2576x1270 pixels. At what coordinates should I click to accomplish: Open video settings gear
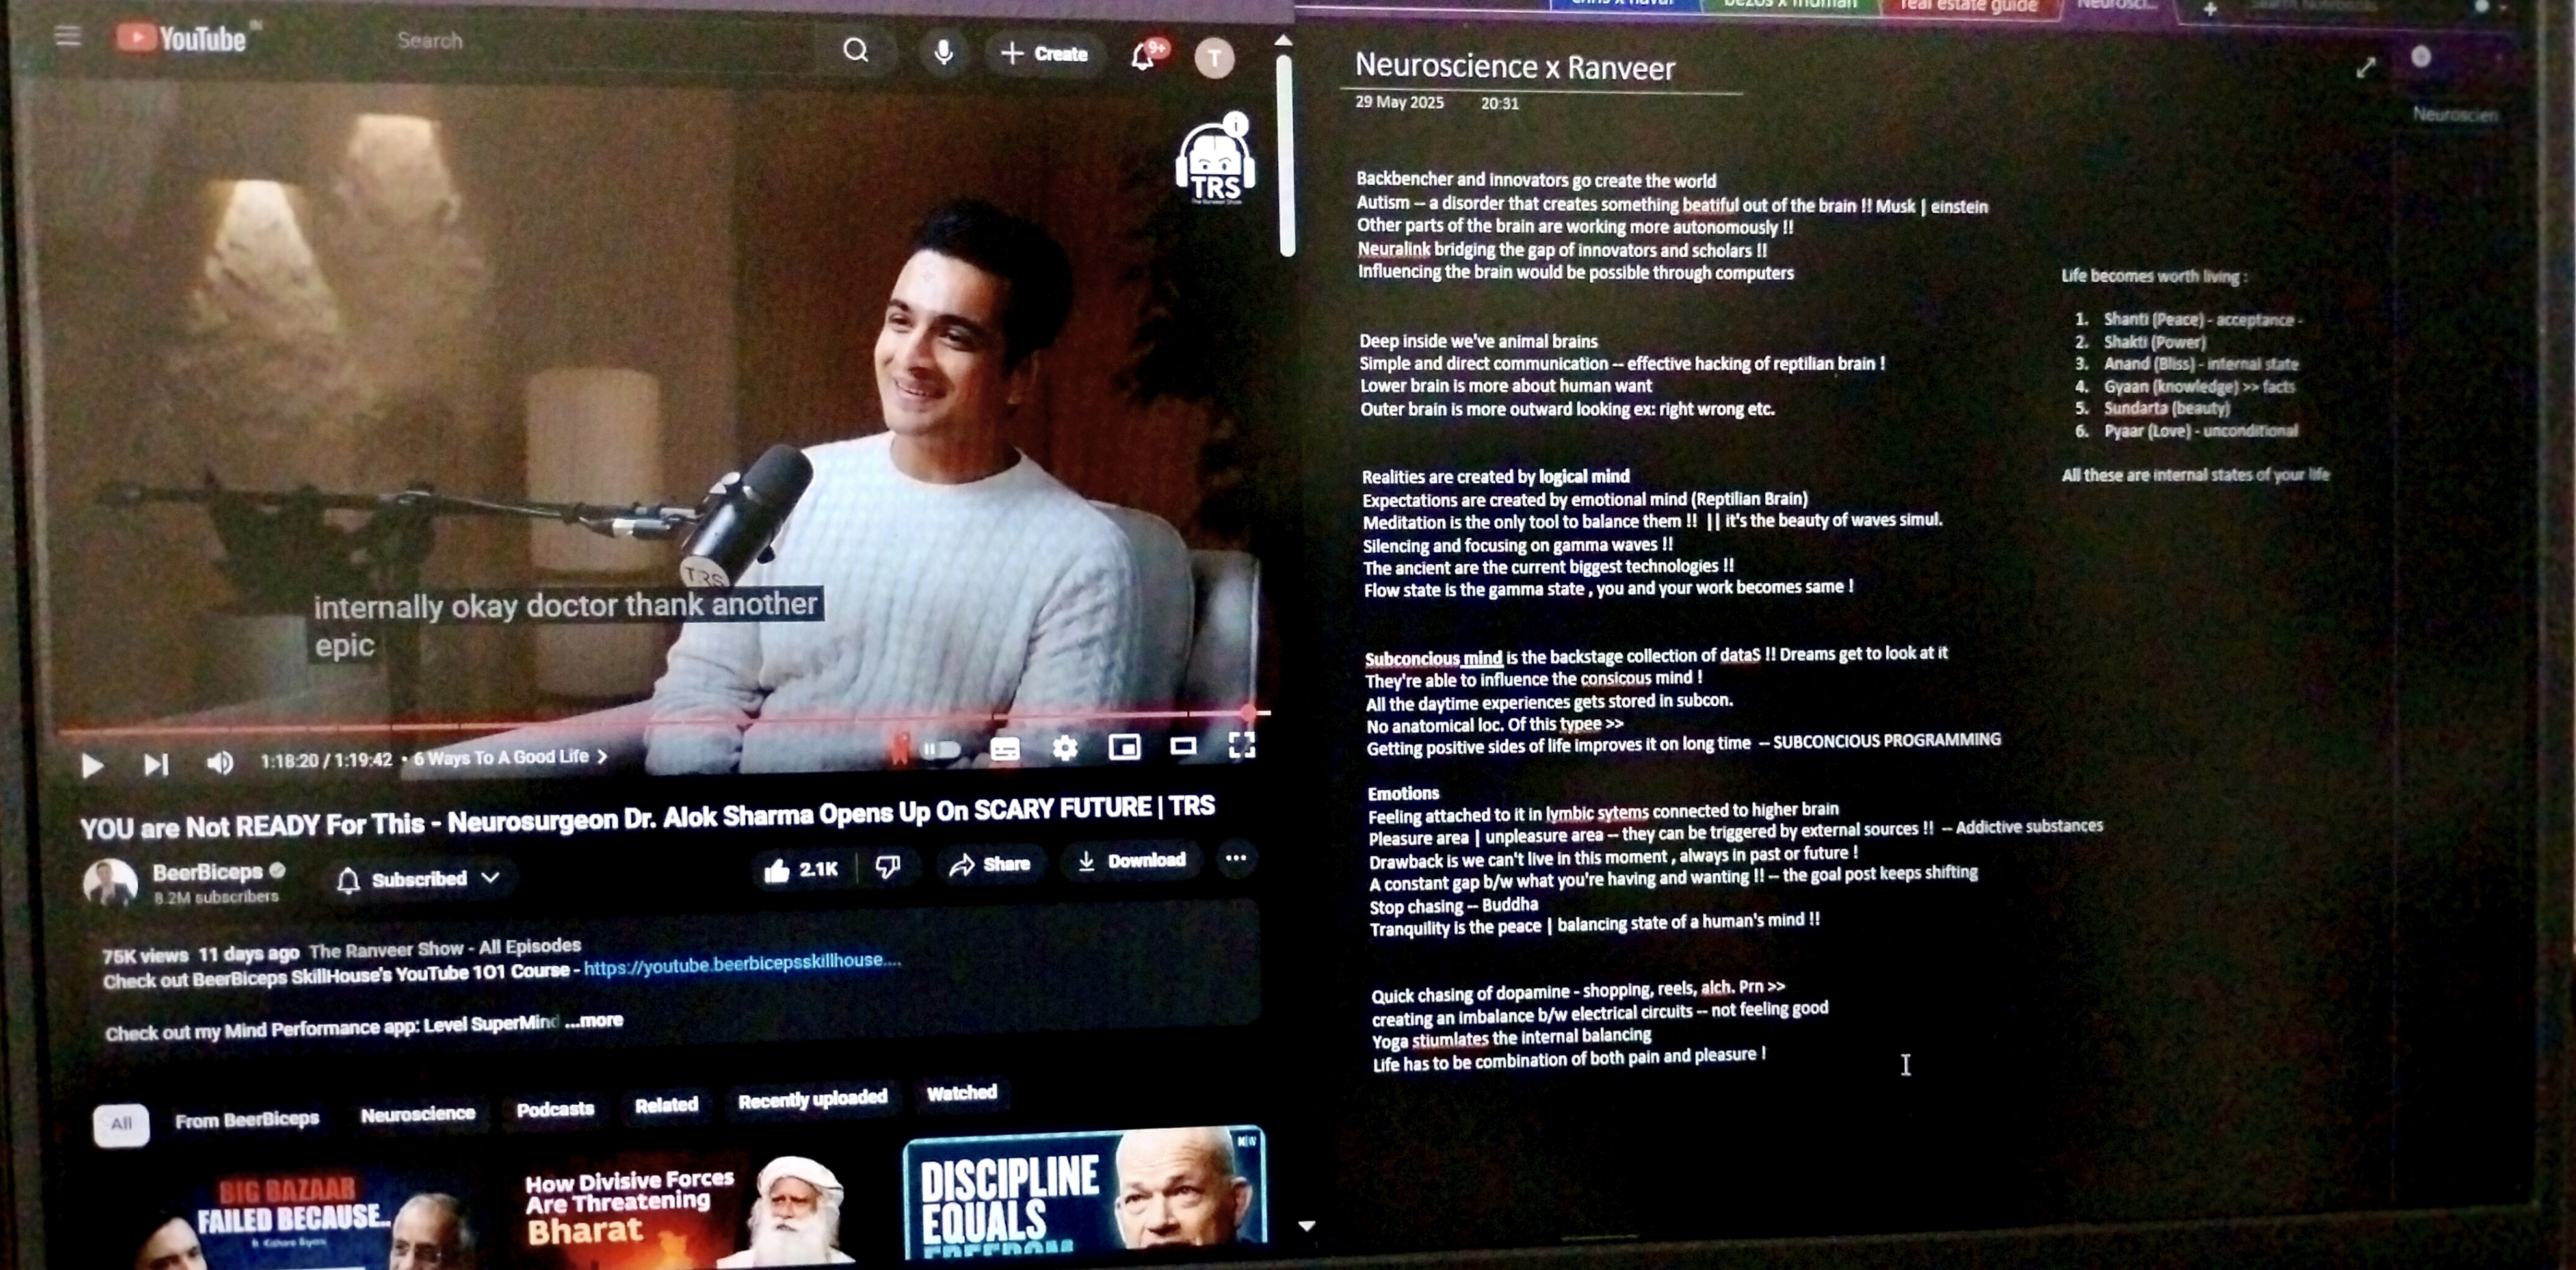coord(1065,748)
